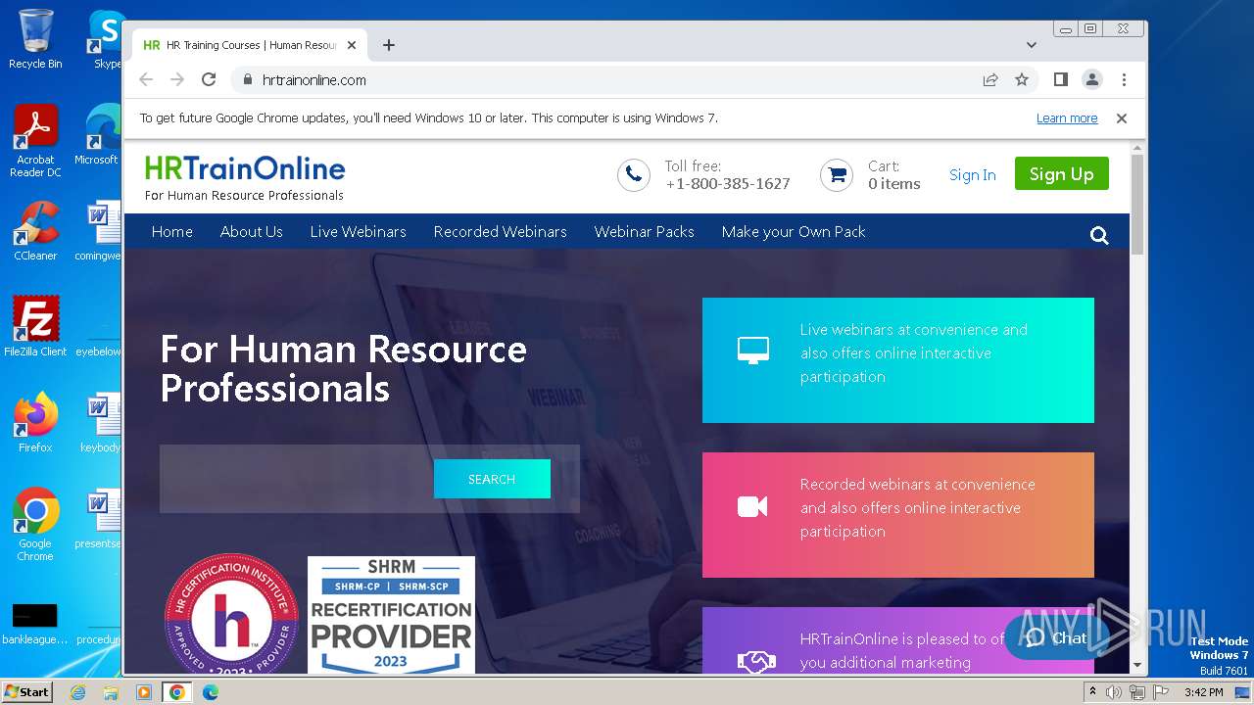Open Microsoft Edge from the taskbar
Screen dimensions: 1254x705
(x=211, y=692)
